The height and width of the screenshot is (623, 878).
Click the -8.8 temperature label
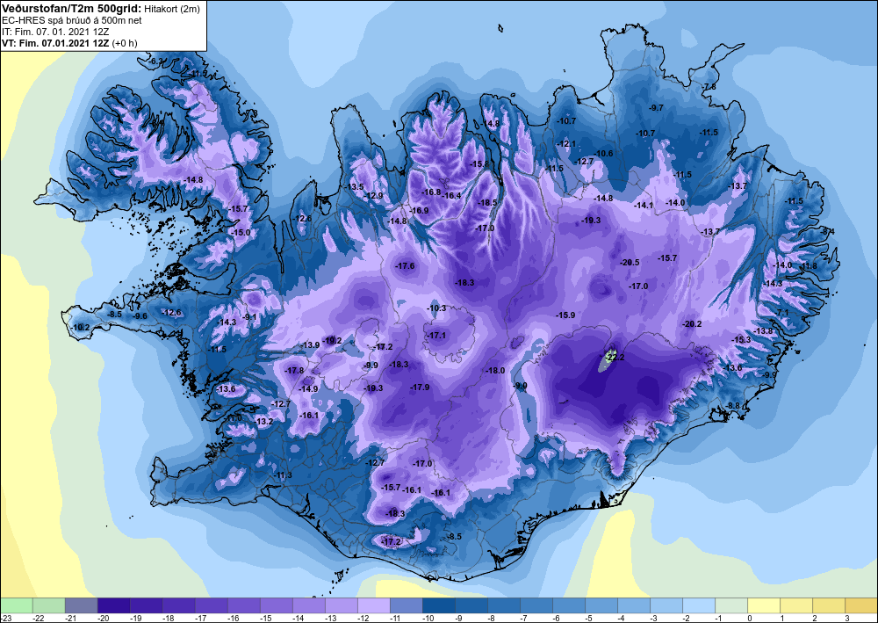(x=733, y=406)
